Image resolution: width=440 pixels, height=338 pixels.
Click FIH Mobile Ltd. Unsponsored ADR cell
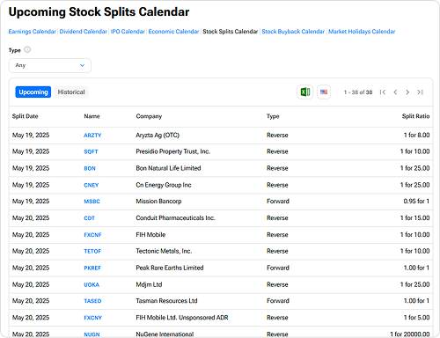(182, 318)
